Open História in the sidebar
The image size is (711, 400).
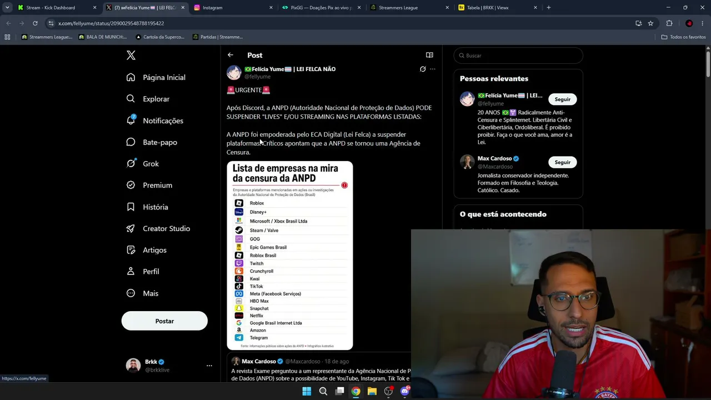pyautogui.click(x=148, y=207)
